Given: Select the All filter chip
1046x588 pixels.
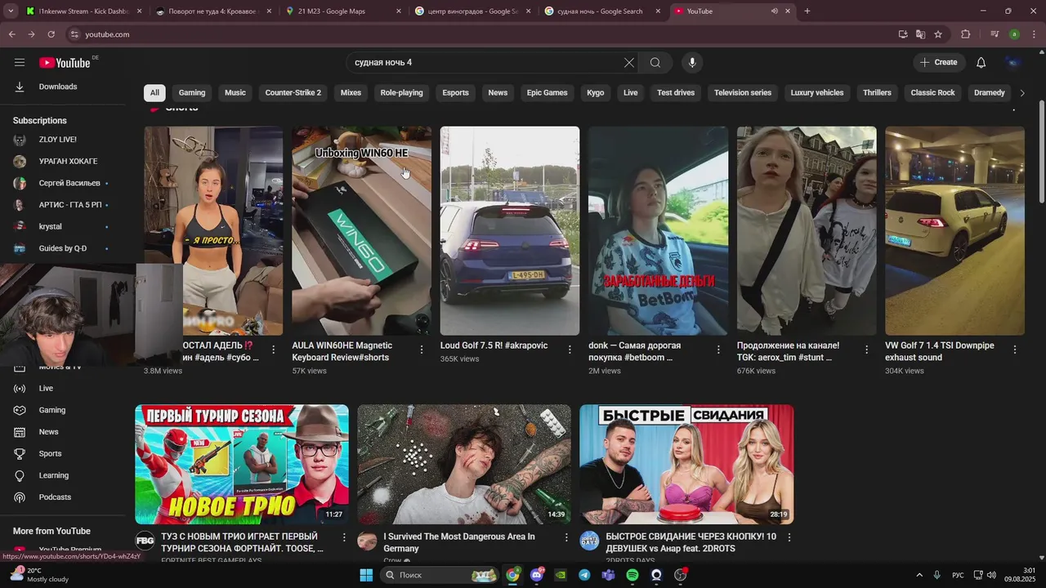Looking at the screenshot, I should 154,93.
